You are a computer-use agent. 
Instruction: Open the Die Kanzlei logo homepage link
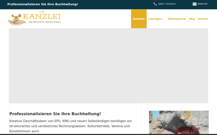click(34, 18)
